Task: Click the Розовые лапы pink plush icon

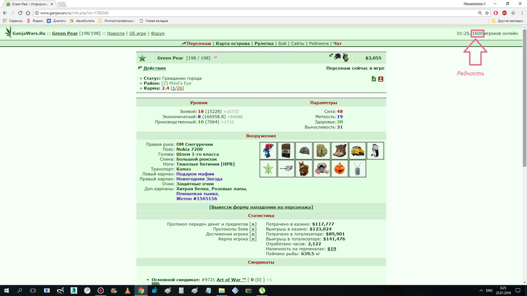Action: tap(322, 169)
